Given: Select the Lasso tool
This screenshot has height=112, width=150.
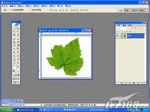Looking at the screenshot, I should 14,32.
